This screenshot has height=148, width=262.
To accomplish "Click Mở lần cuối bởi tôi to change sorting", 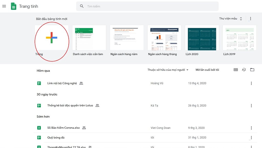I will [x=207, y=70].
